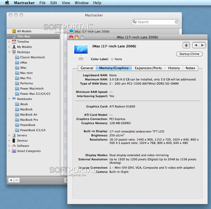The image size is (211, 209).
Task: Select This Mac in sidebar
Action: [33, 36]
